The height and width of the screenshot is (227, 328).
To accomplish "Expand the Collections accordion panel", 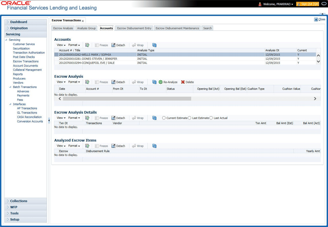I will click(x=26, y=201).
